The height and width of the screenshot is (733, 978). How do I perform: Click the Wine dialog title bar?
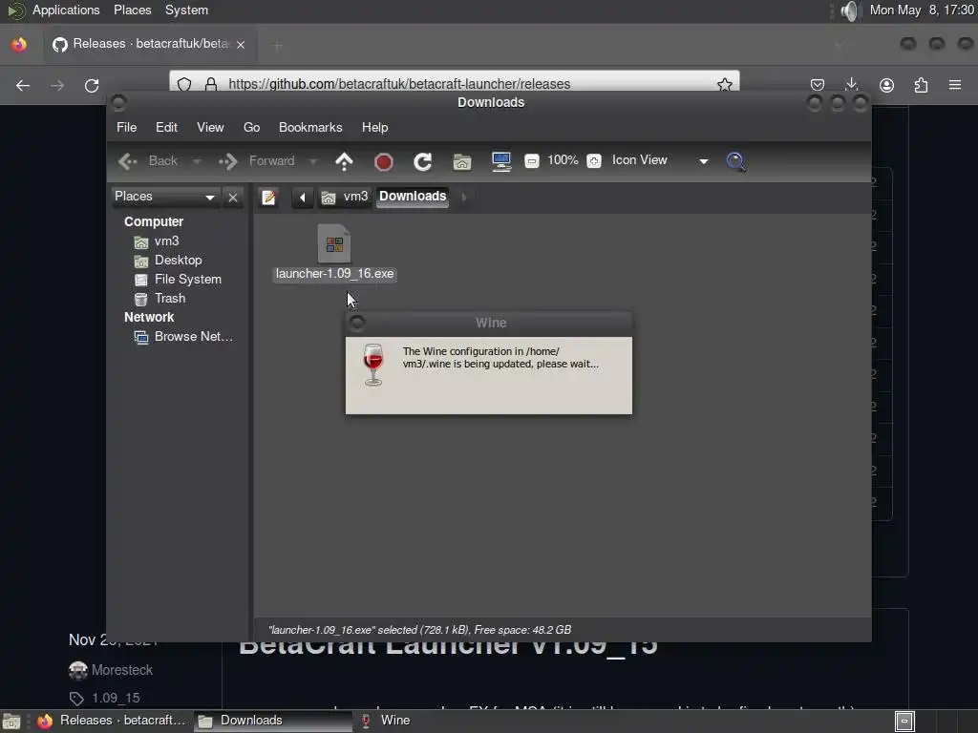tap(489, 323)
